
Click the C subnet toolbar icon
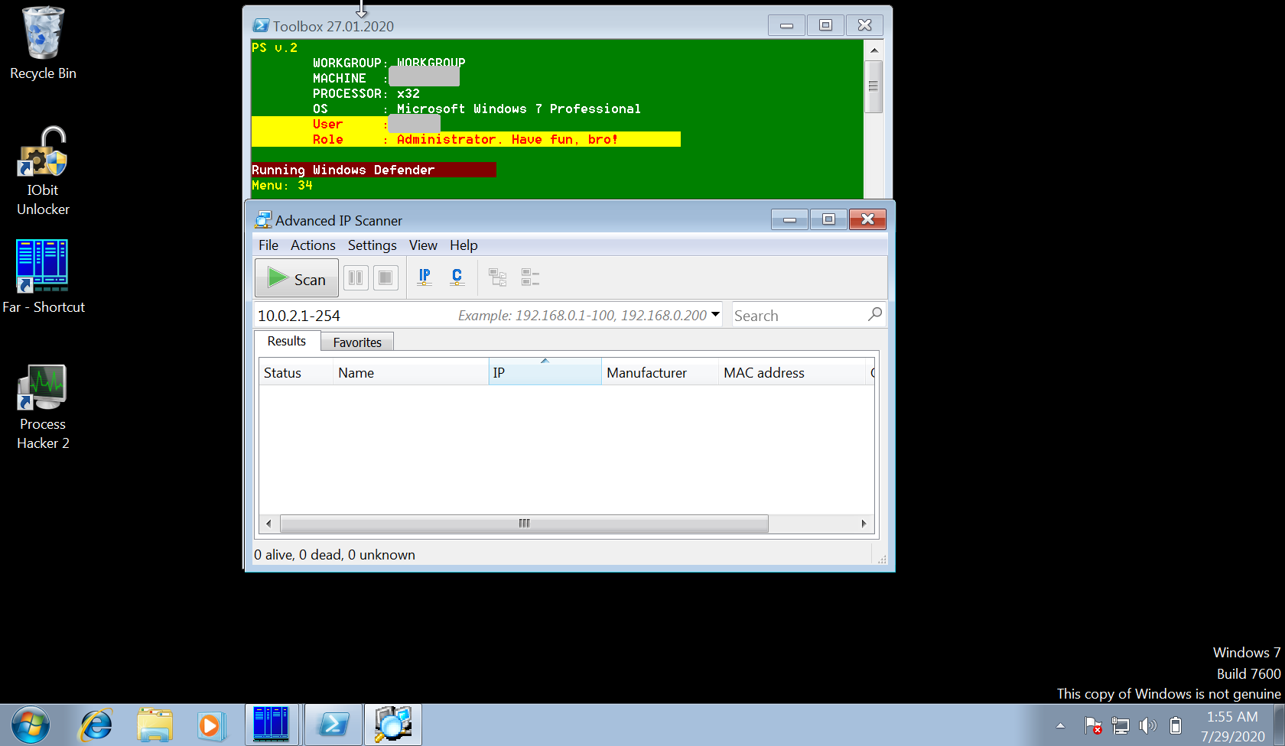point(457,277)
